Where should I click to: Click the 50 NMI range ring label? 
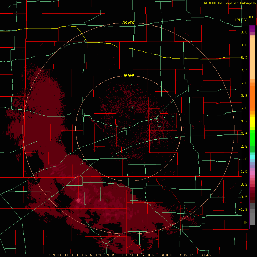[x=128, y=75]
